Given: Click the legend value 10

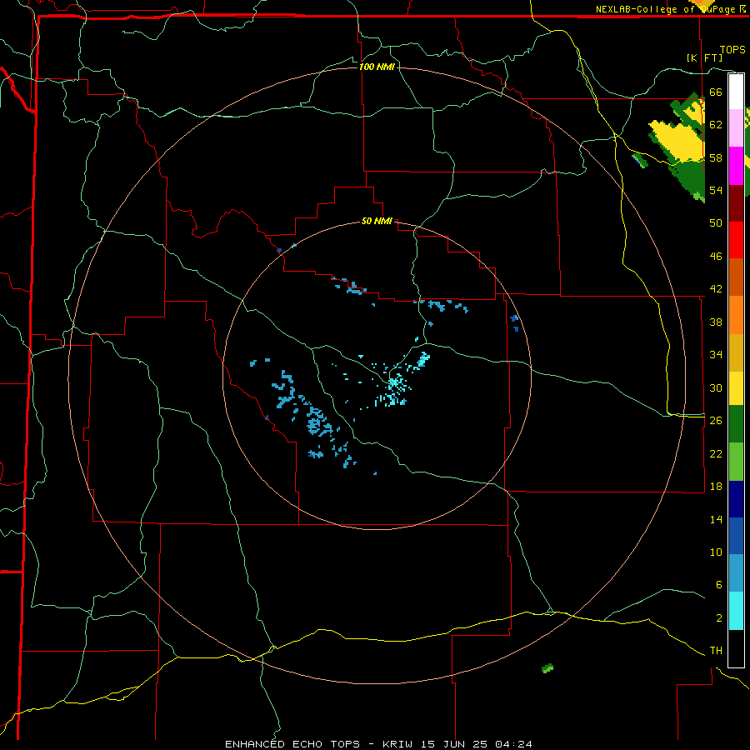Looking at the screenshot, I should click(x=716, y=552).
